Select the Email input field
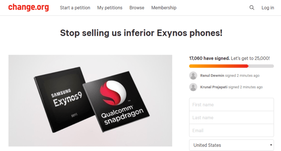This screenshot has width=281, height=151. coord(231,130)
